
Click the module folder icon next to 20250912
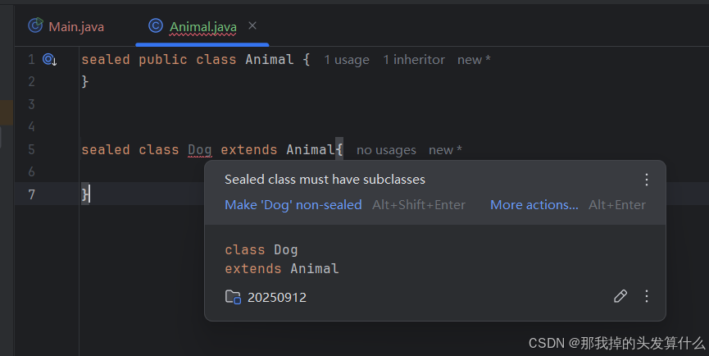[233, 297]
